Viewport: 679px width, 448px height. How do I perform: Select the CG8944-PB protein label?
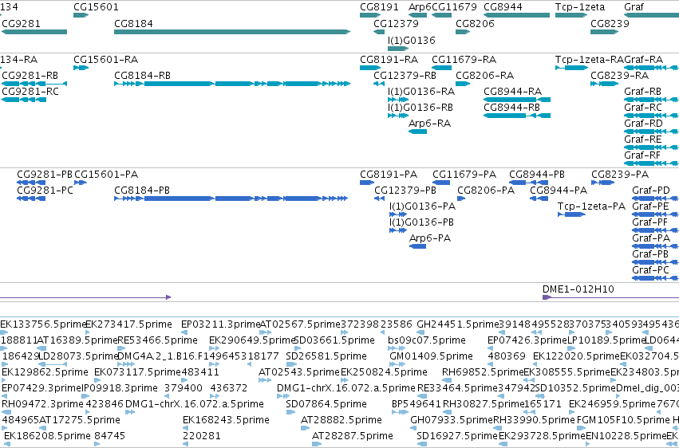point(537,175)
